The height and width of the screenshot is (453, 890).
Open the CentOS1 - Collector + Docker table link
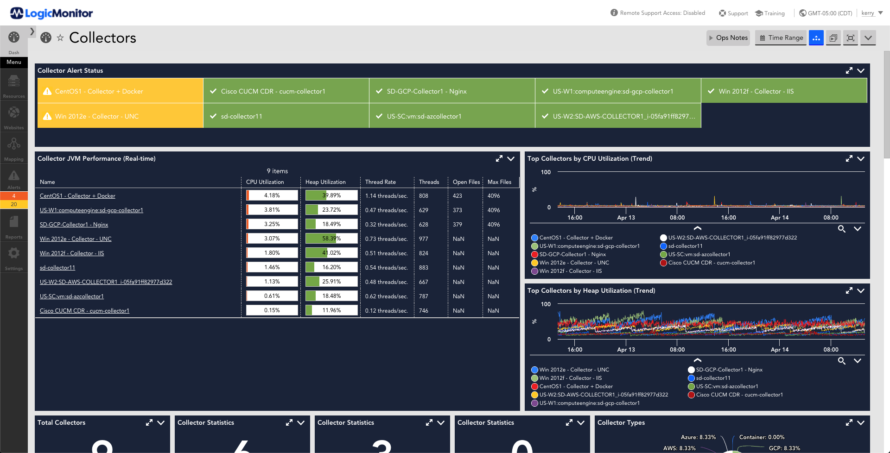pyautogui.click(x=77, y=196)
